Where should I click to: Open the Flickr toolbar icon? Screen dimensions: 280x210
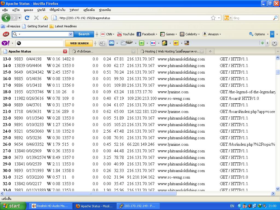click(x=153, y=43)
